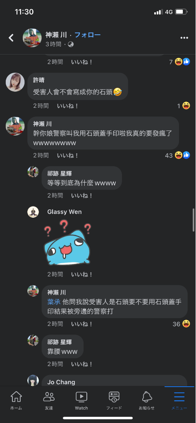Open the フィード feeds tab
Screen dimensions: 196x423
[x=114, y=401]
